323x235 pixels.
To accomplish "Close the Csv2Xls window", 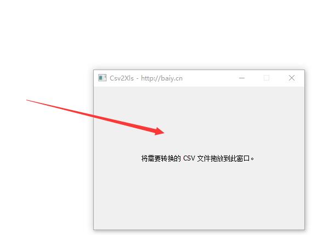I will [x=292, y=78].
